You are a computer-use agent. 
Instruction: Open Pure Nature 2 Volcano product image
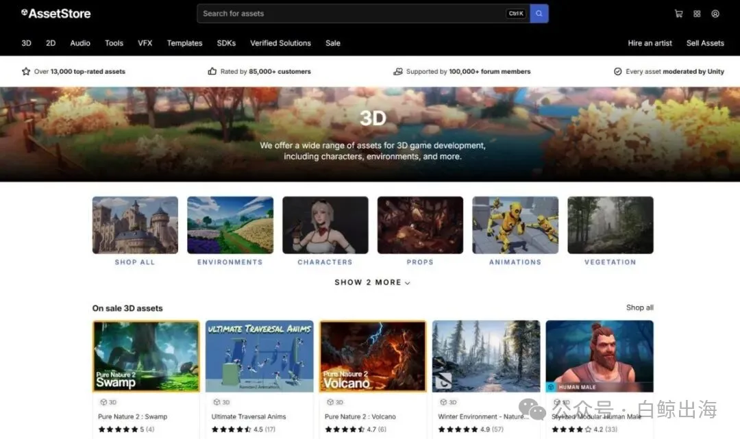pos(373,357)
